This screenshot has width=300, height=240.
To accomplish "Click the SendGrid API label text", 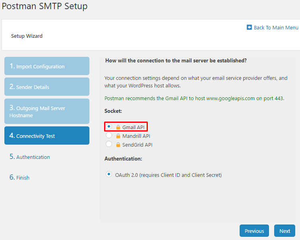I will (x=137, y=145).
